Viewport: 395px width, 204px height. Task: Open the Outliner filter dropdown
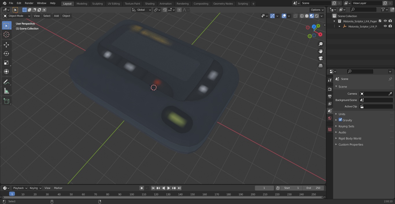pyautogui.click(x=384, y=10)
